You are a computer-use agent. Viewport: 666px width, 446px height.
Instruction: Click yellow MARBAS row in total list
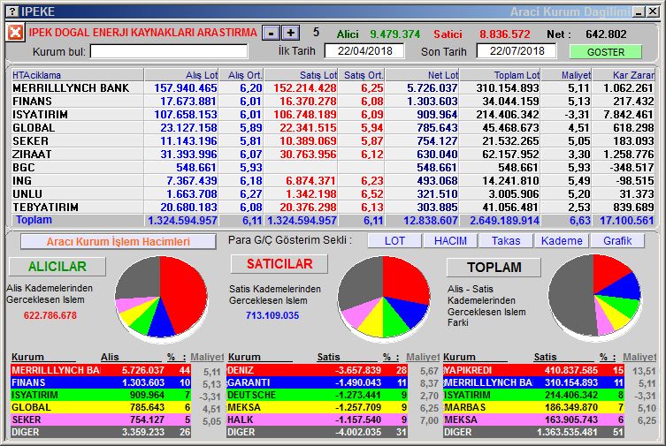pos(533,407)
